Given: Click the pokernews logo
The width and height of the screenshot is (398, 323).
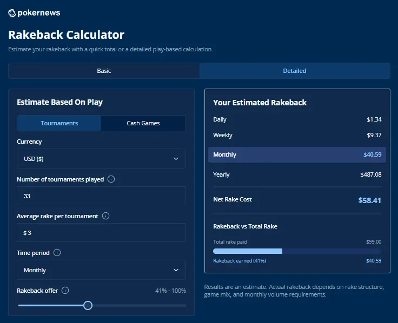Looking at the screenshot, I should 34,13.
